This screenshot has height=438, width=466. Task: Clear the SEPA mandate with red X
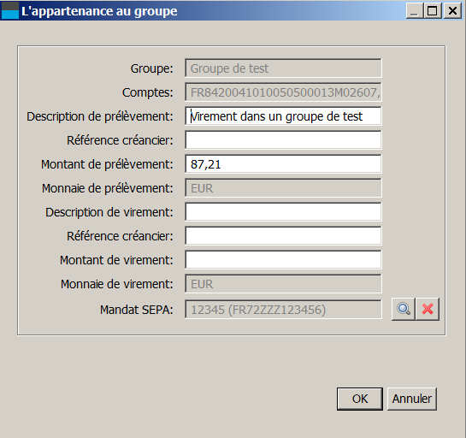428,309
